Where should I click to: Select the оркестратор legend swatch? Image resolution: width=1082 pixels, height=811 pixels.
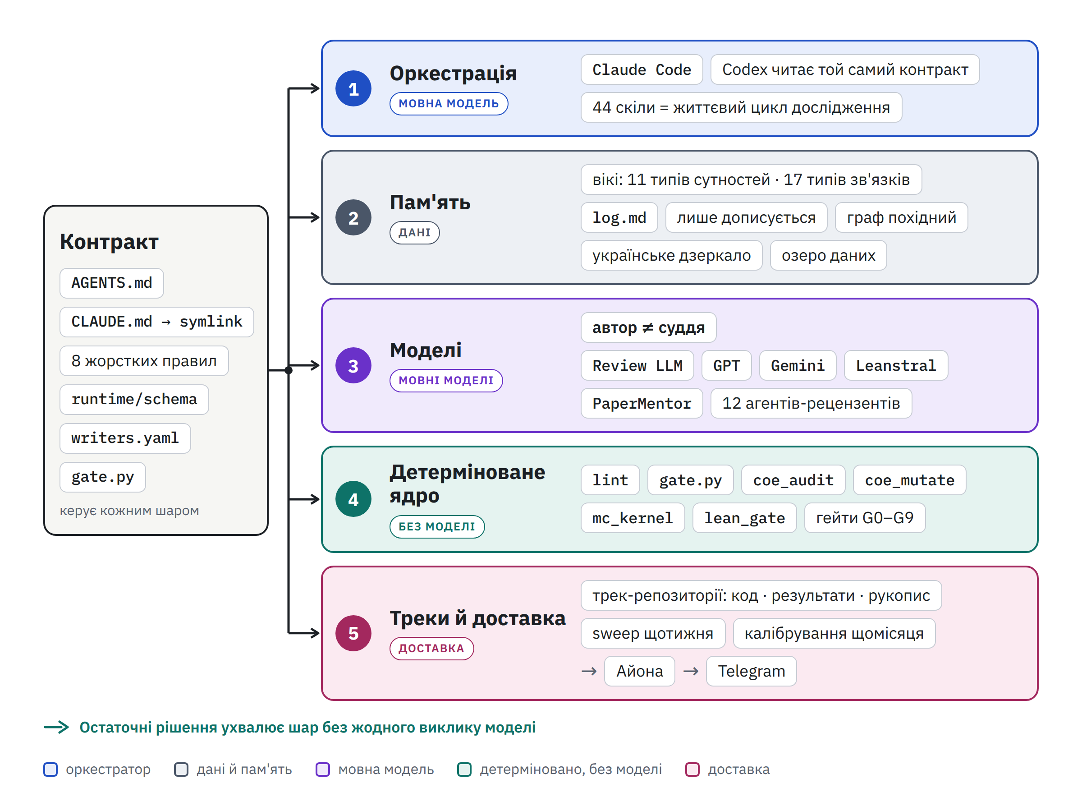(x=50, y=769)
